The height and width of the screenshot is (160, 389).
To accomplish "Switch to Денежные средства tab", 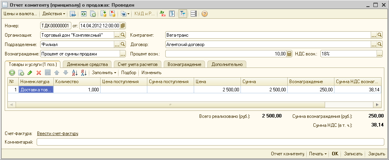I will point(87,64).
